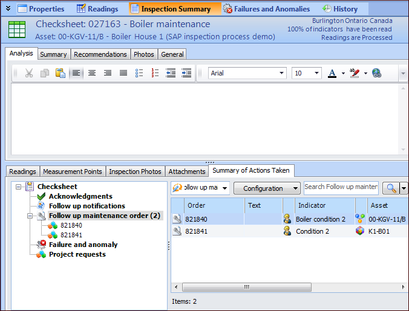
Task: Insert a numbered list
Action: coord(155,73)
